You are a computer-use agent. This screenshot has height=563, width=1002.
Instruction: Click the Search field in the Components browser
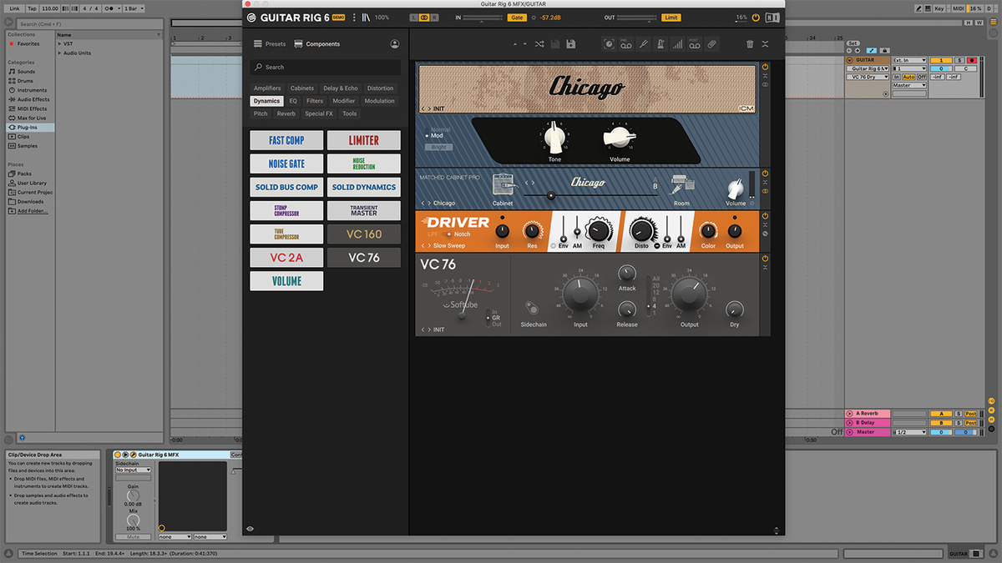326,67
